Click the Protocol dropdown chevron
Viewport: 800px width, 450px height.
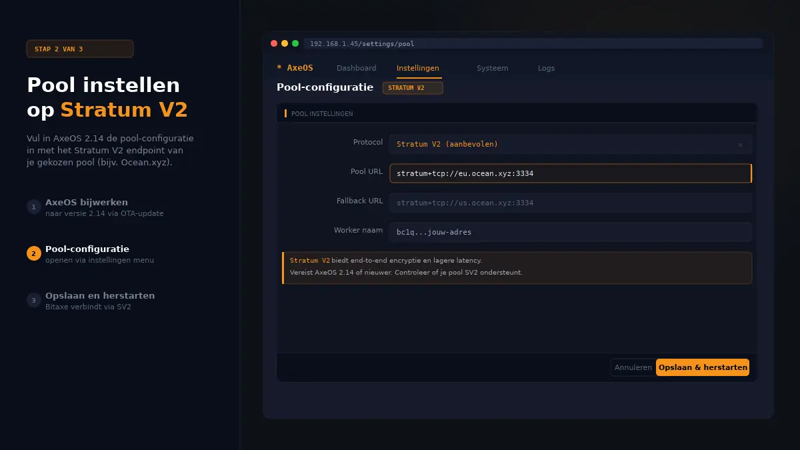coord(740,145)
